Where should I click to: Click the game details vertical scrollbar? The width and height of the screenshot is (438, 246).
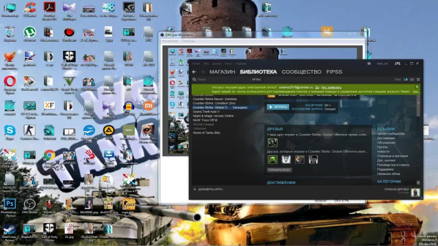(418, 106)
